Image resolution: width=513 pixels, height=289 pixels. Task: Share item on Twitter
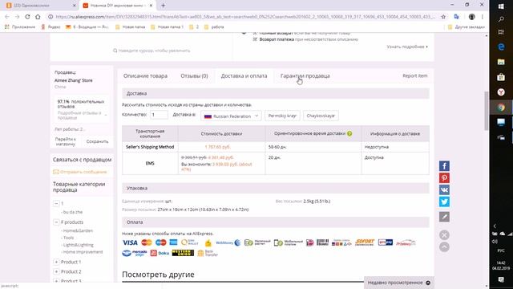pos(444,201)
